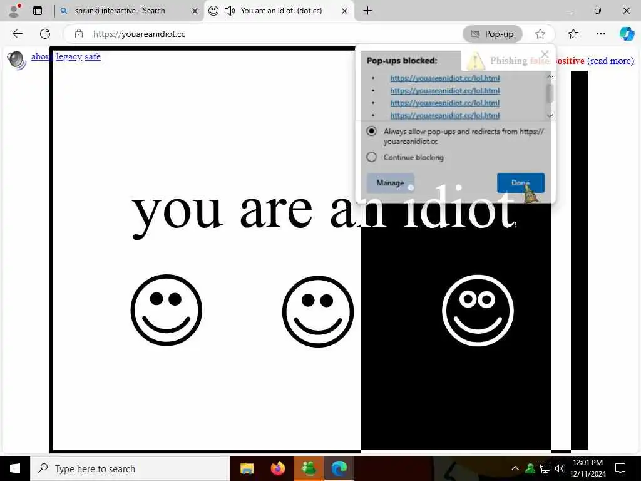This screenshot has height=481, width=641.
Task: Add this page to favorites star
Action: point(540,34)
